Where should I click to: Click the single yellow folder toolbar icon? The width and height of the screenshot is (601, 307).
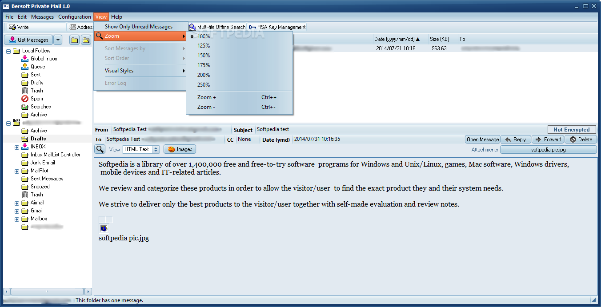click(74, 40)
